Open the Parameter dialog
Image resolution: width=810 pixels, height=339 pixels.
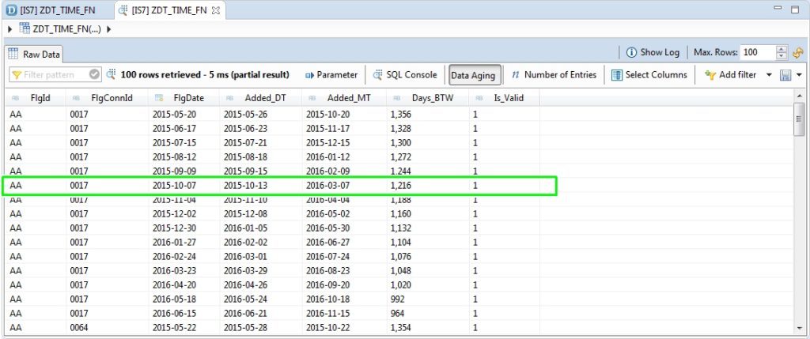331,75
